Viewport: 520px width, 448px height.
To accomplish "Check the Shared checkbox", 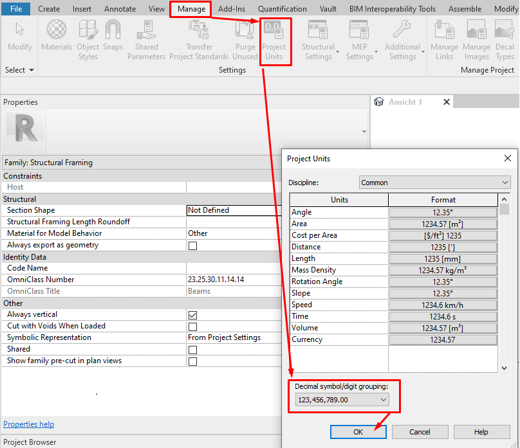I will 191,349.
